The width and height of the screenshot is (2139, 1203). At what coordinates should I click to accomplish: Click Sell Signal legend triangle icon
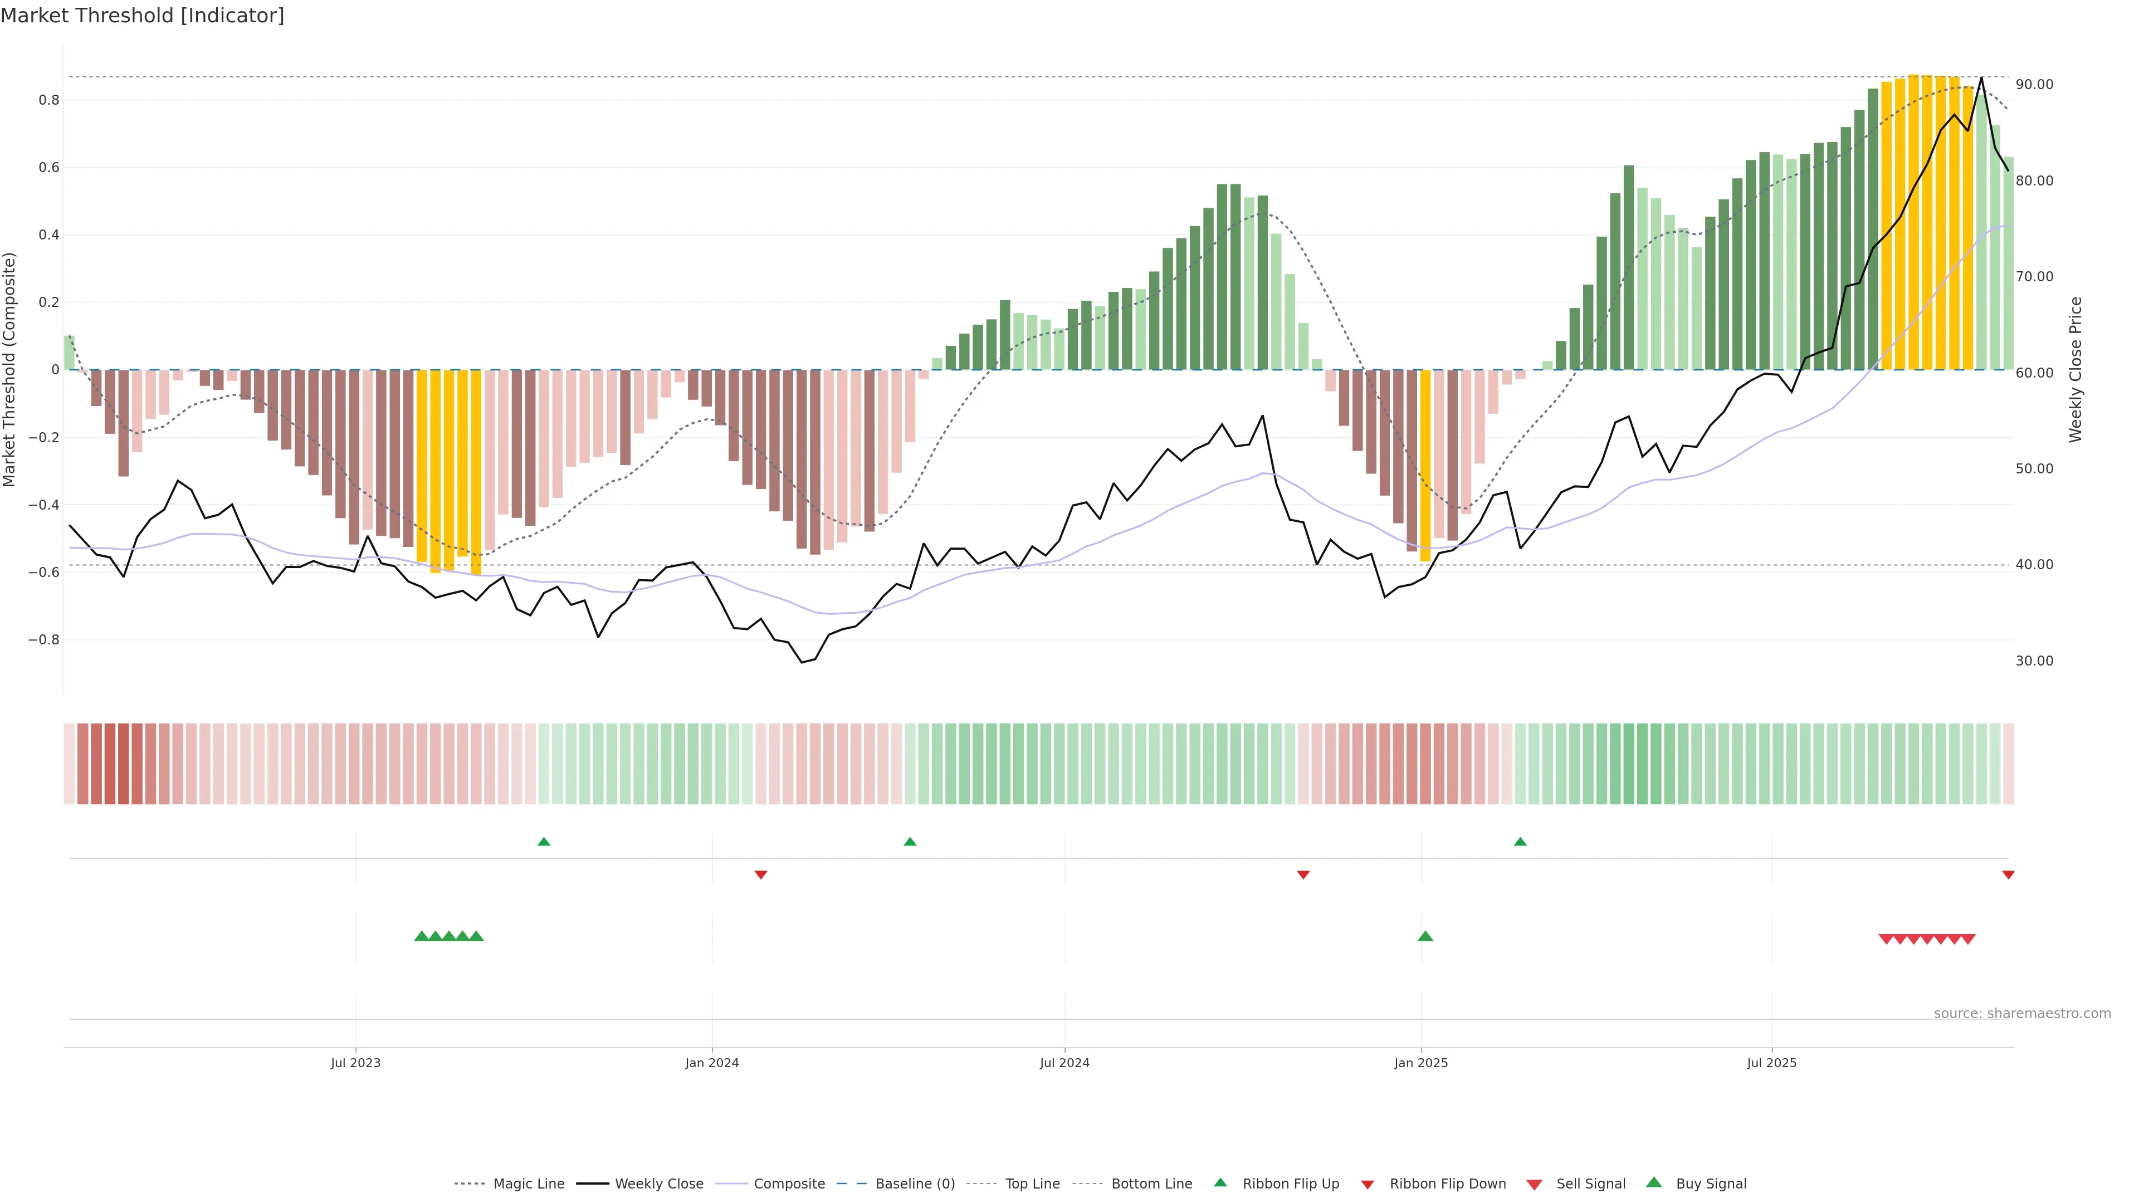(1534, 1184)
